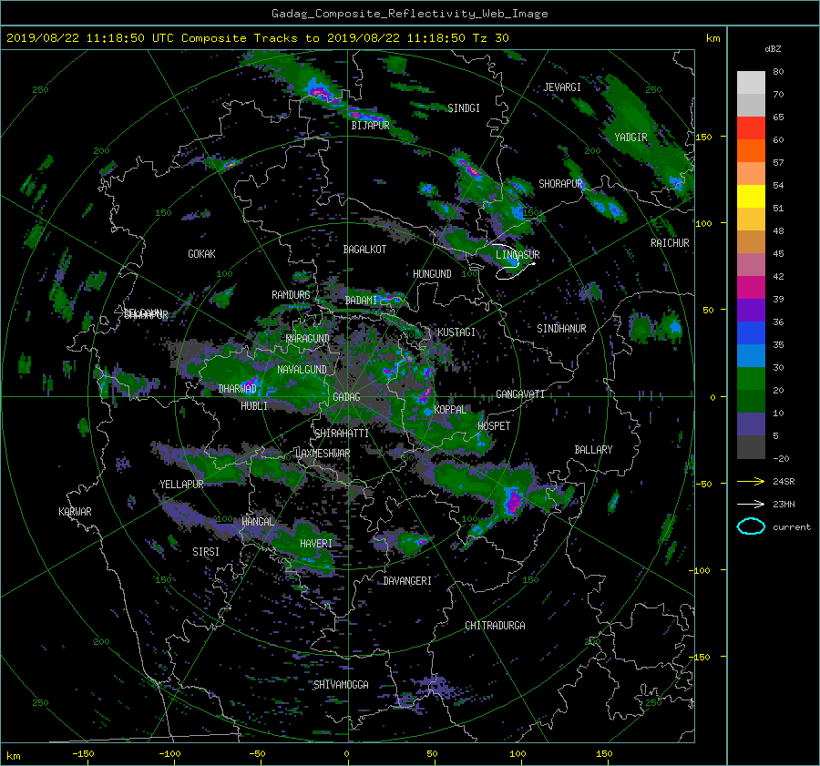Click the HUBLI city label
820x766 pixels.
tap(254, 405)
